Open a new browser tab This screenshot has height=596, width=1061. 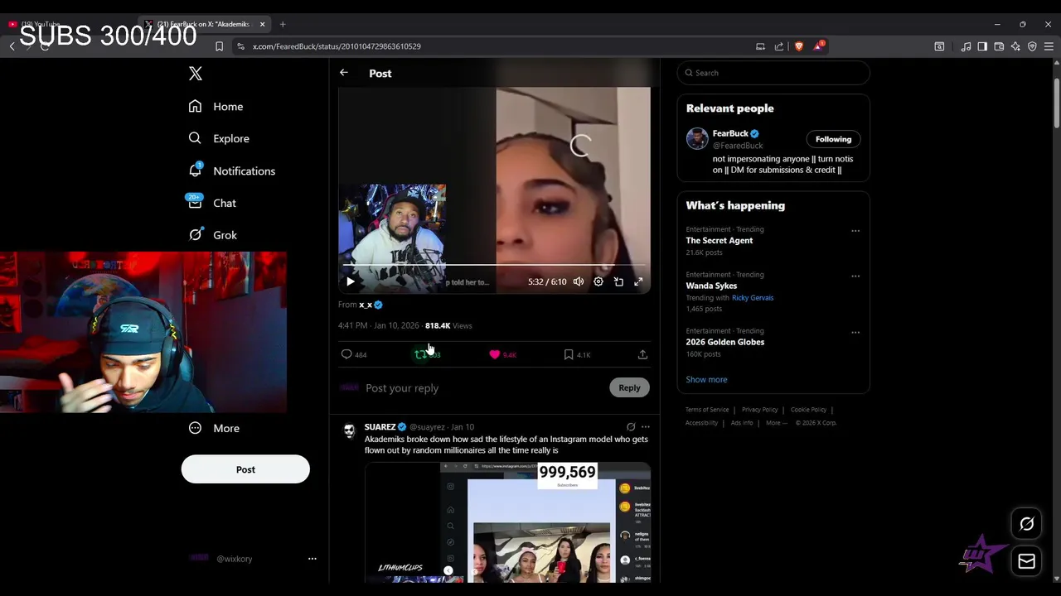(283, 24)
